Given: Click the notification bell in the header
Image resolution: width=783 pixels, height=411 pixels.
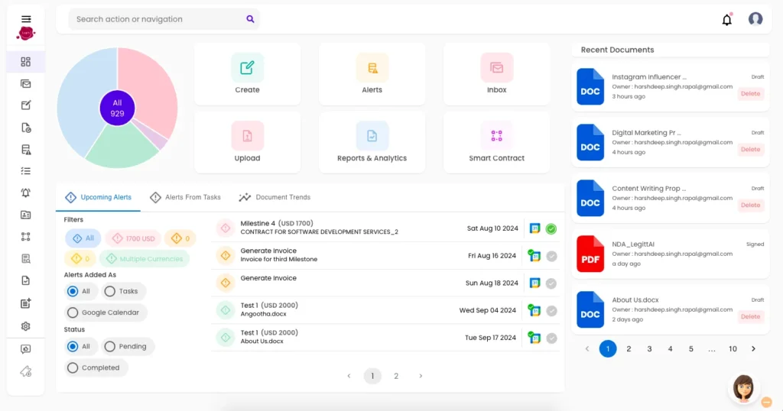Looking at the screenshot, I should point(727,19).
